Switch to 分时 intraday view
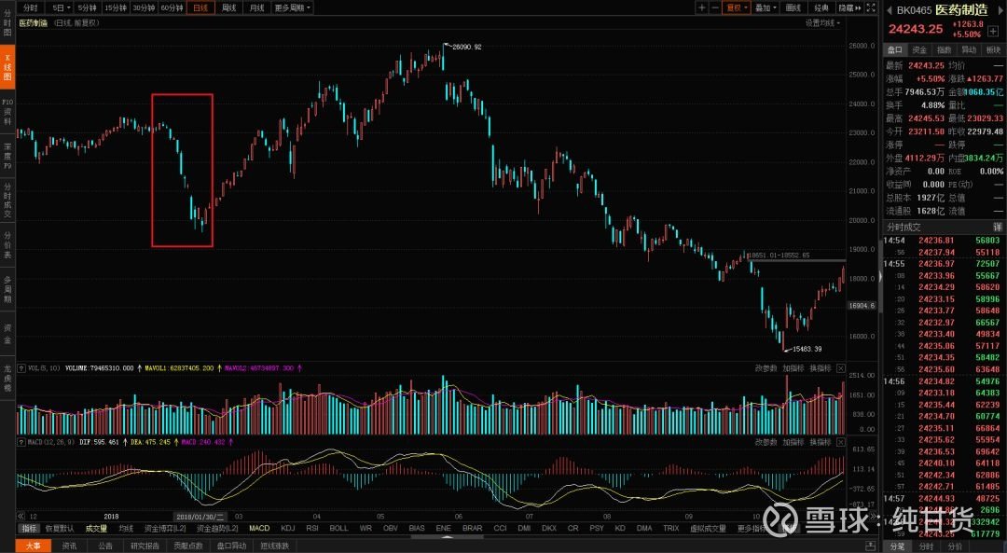Viewport: 1007px width, 553px height. pyautogui.click(x=30, y=7)
